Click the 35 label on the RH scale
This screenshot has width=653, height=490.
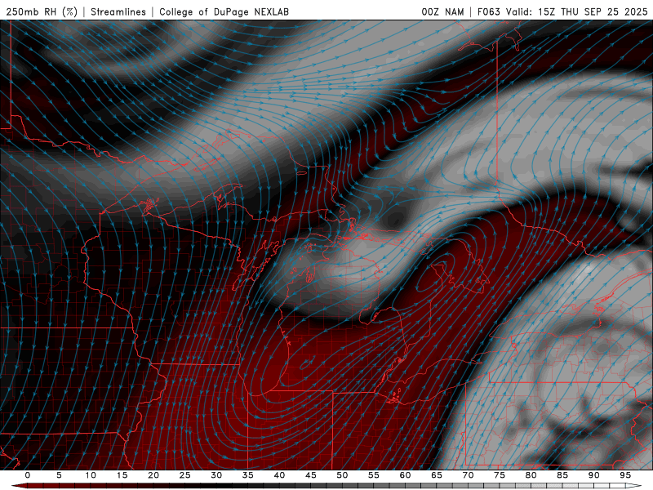248,475
